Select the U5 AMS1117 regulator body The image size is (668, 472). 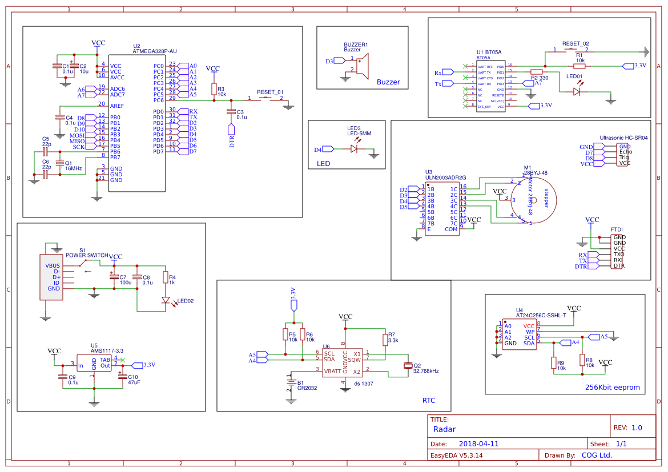[x=94, y=363]
